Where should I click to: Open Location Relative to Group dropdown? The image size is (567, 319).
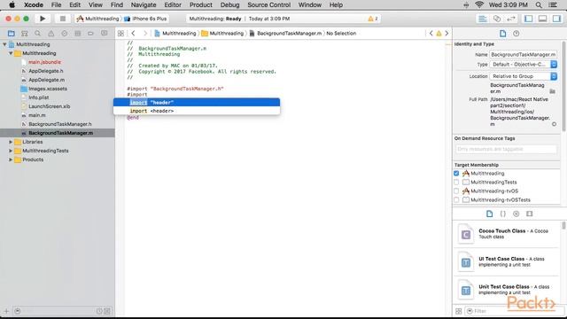point(524,76)
